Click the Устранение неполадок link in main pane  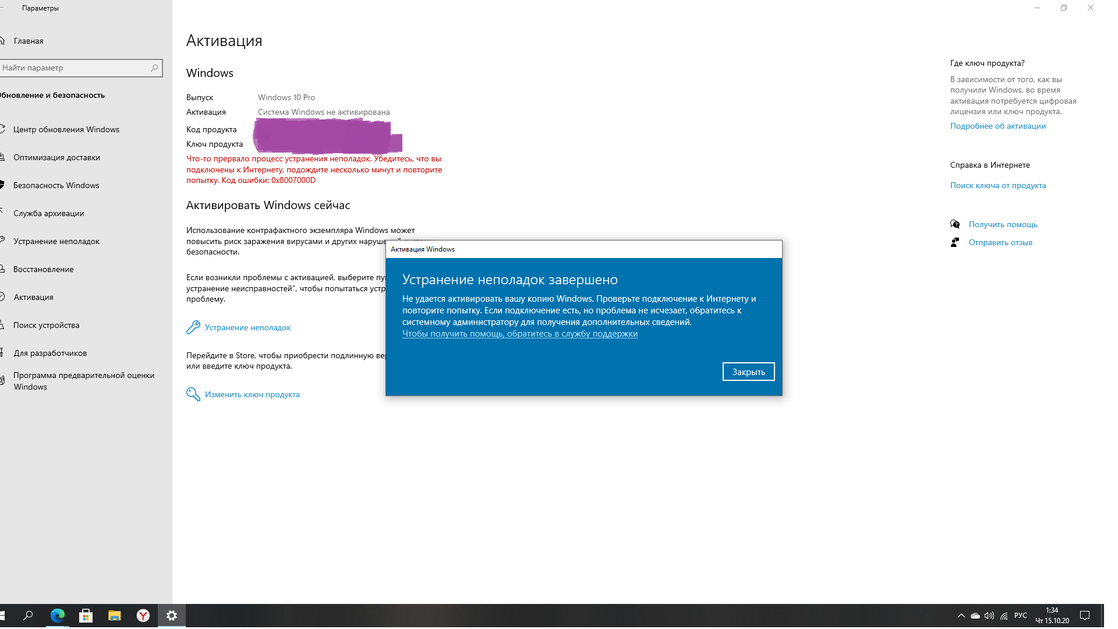point(247,327)
